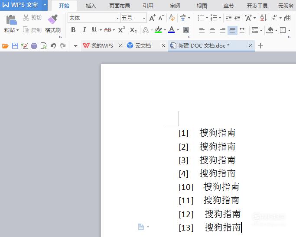Align text right
Screen dimensions: 296x237
pos(223,30)
